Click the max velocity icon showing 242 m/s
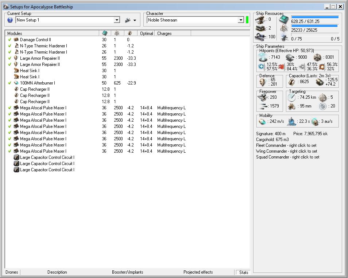 [262, 121]
